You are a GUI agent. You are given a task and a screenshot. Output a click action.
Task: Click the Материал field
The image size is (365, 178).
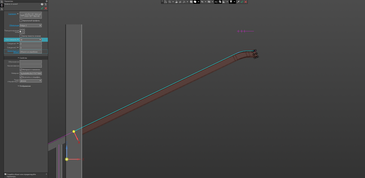[x=31, y=73]
